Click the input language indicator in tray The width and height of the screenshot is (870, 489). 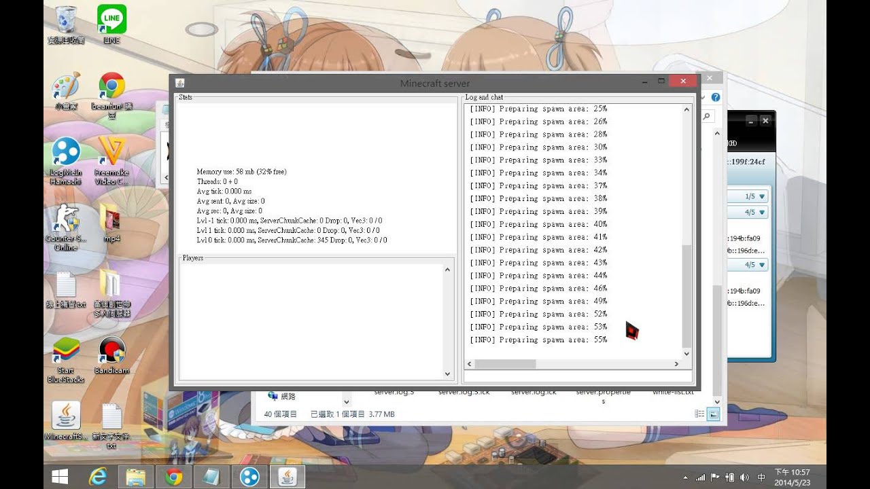coord(761,477)
